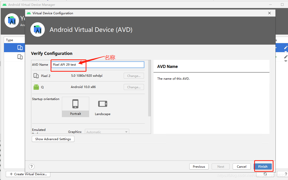Viewport: 288px width, 180px height.
Task: Go back with the Previous button
Action: pos(199,166)
